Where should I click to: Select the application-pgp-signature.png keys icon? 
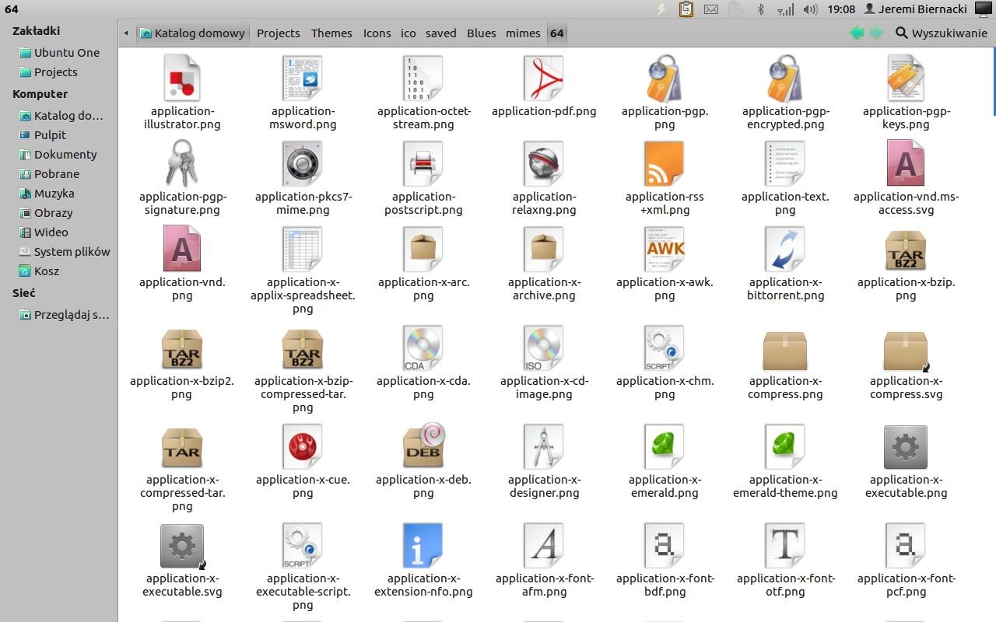182,163
